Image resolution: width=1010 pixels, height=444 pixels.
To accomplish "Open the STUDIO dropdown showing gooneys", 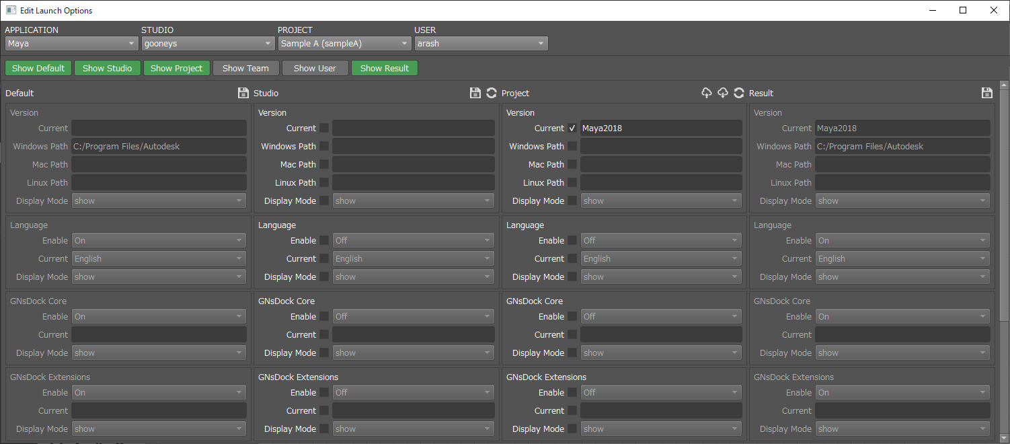I will 208,44.
